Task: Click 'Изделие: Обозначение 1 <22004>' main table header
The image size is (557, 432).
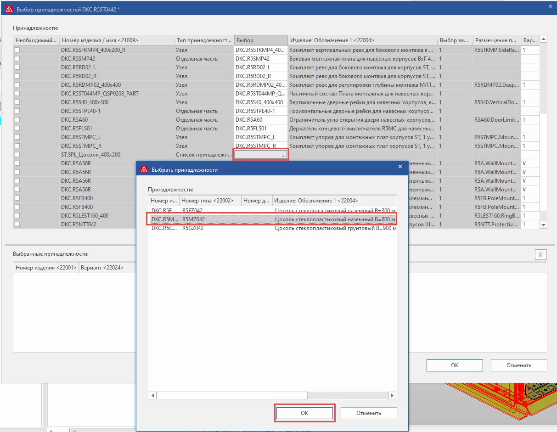Action: [362, 40]
